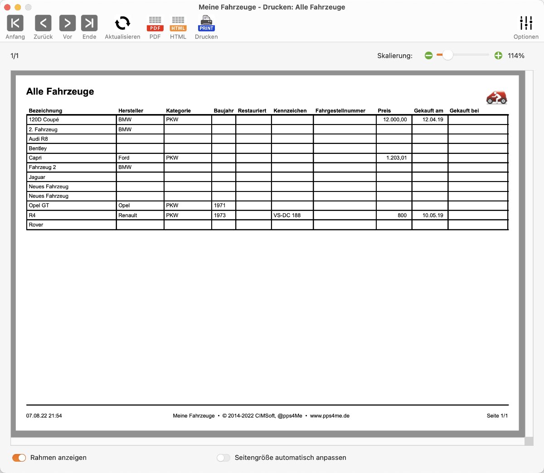The width and height of the screenshot is (544, 473).
Task: Click the date 10.05.19 cell
Action: (x=430, y=215)
